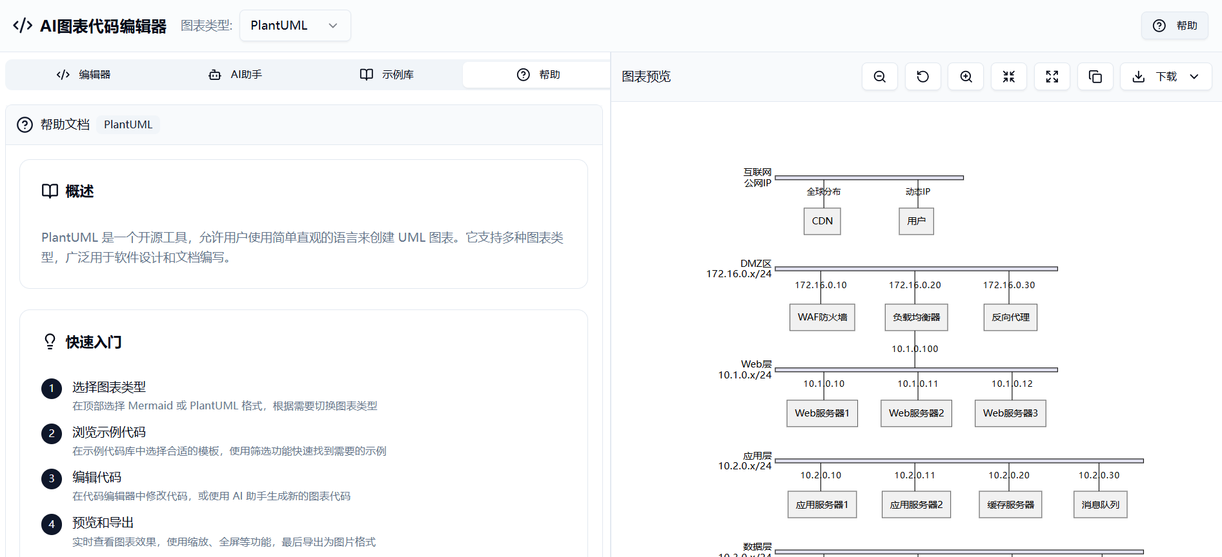Click step 2 number circle
Image resolution: width=1222 pixels, height=557 pixels.
click(52, 434)
